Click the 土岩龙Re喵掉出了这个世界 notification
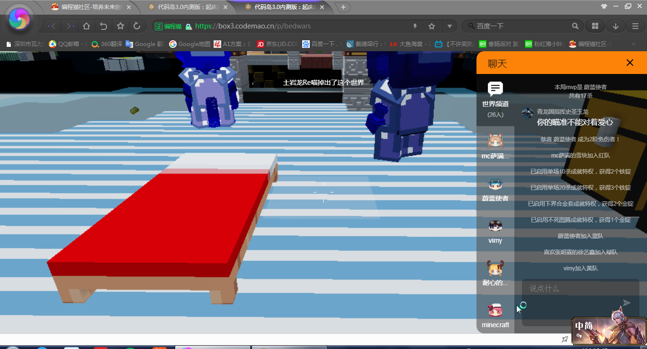647x349 pixels. (323, 83)
